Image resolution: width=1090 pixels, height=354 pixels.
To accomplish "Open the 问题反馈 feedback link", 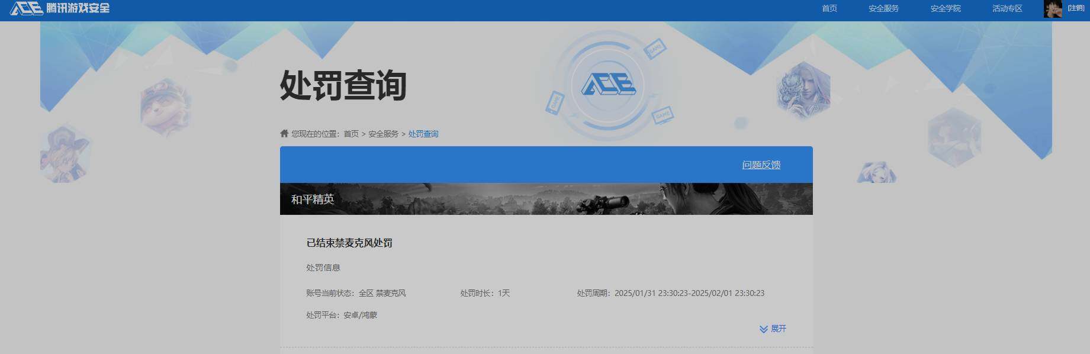I will click(x=761, y=165).
